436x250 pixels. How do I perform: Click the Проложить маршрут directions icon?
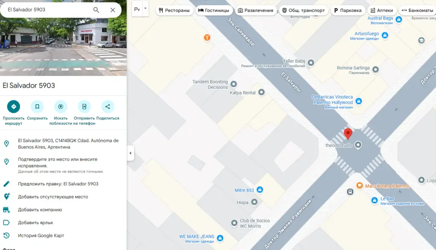[x=14, y=107]
